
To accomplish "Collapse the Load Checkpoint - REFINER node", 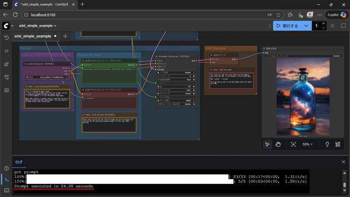I will point(25,64).
